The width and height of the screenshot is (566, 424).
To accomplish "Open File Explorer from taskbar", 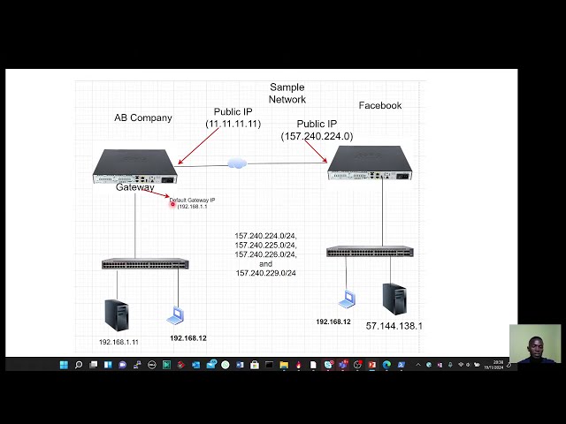I will [x=284, y=365].
